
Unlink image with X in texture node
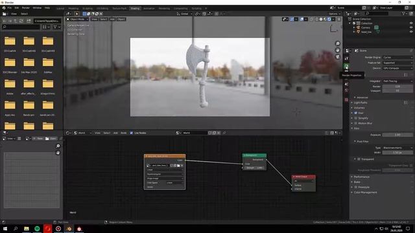tap(182, 166)
